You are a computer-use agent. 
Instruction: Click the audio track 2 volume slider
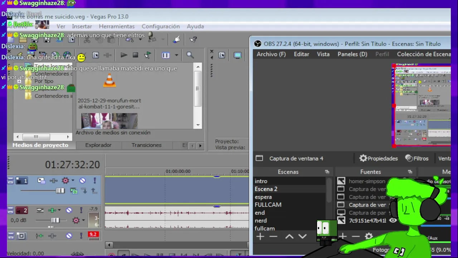click(55, 220)
